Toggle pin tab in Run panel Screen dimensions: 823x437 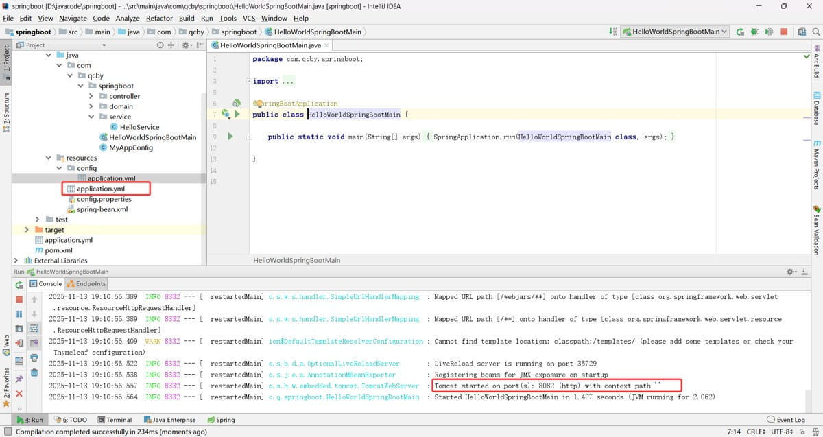click(x=19, y=378)
